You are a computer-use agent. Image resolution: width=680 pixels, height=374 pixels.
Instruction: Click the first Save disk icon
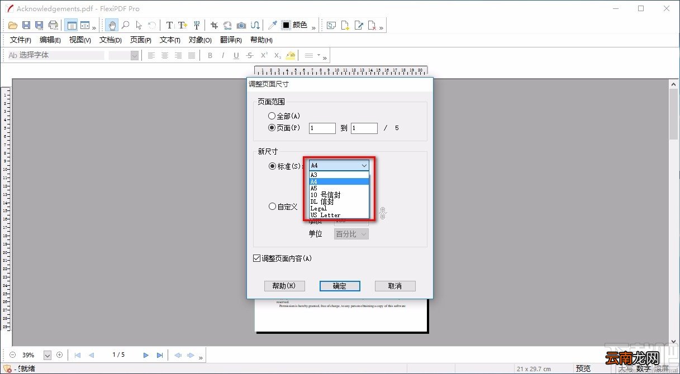pyautogui.click(x=26, y=25)
